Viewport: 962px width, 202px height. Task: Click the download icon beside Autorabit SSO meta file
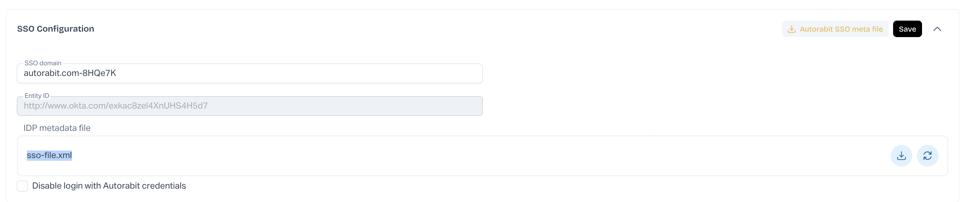point(791,29)
